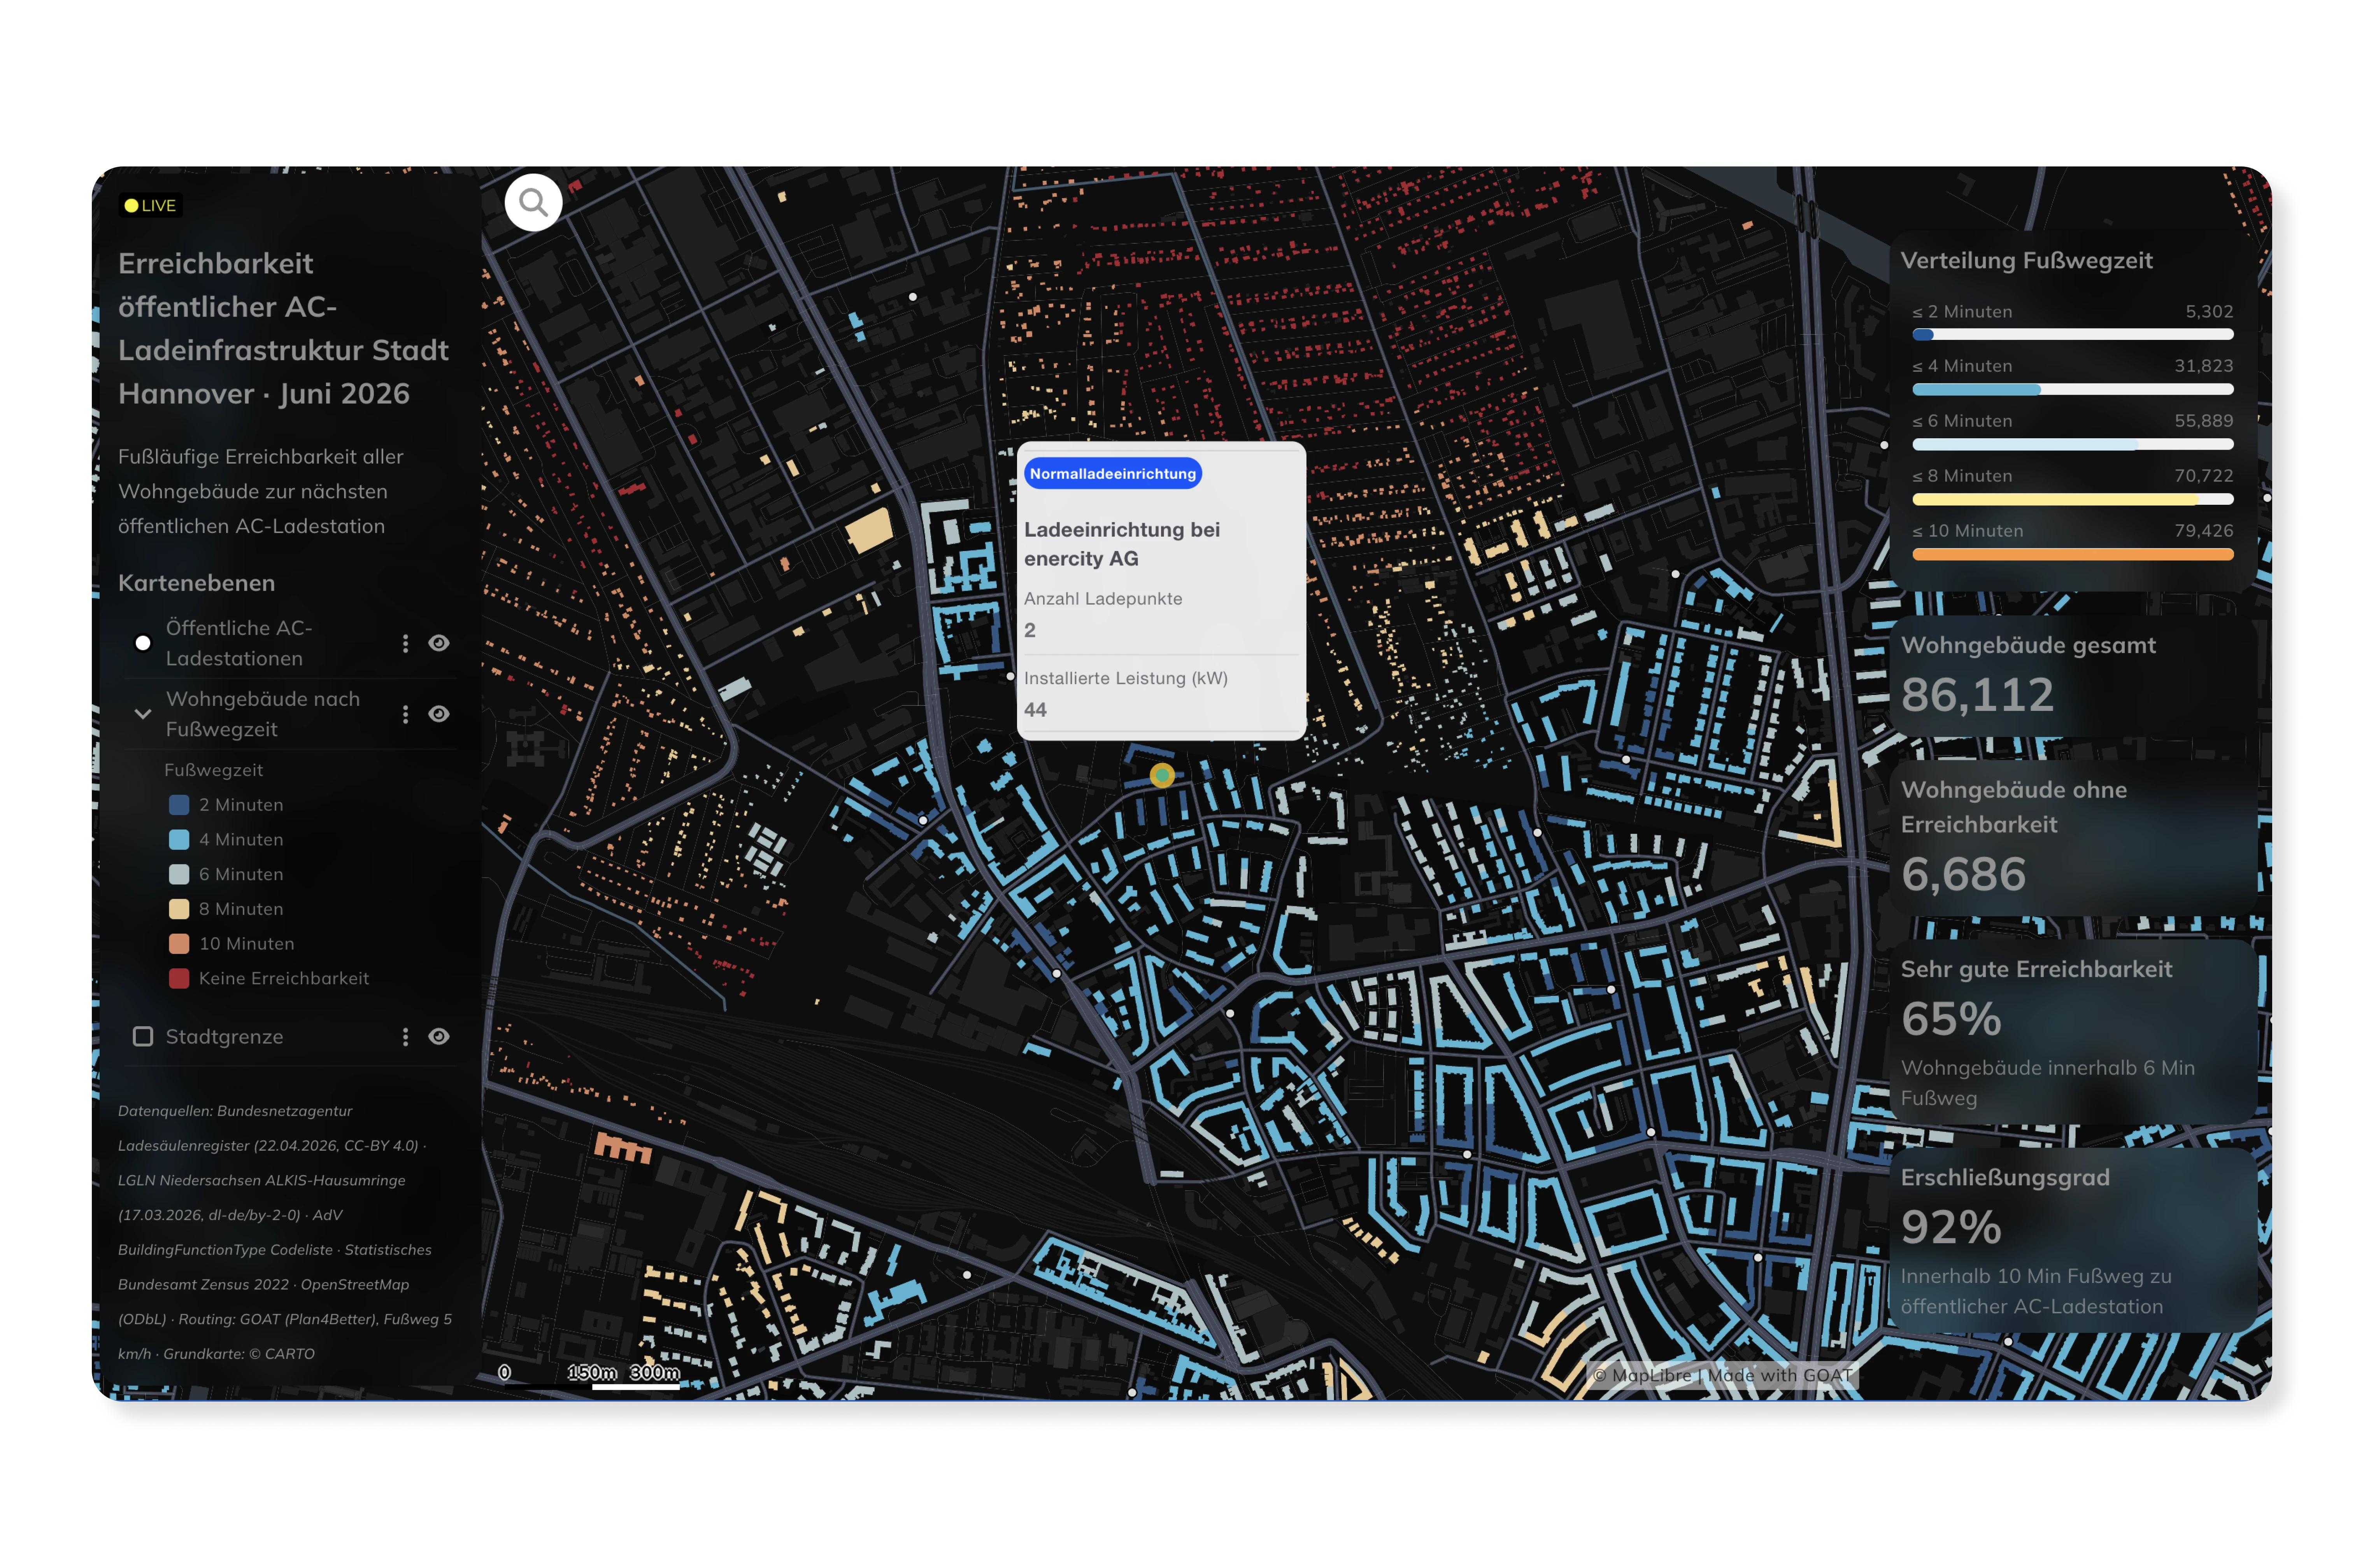Open three-dot menu for Stadtgrenze layer
The image size is (2364, 1568).
point(405,1037)
